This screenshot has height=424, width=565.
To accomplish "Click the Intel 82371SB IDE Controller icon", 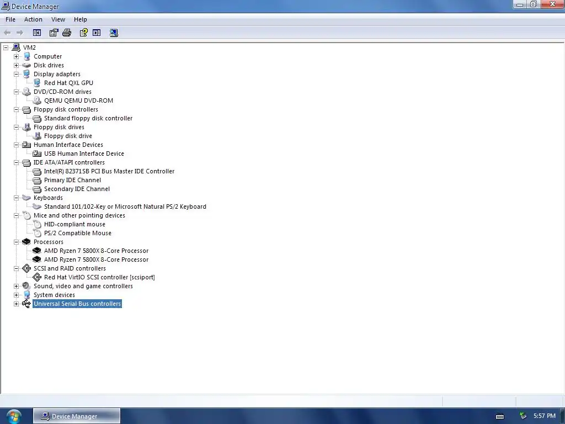I will click(x=37, y=171).
